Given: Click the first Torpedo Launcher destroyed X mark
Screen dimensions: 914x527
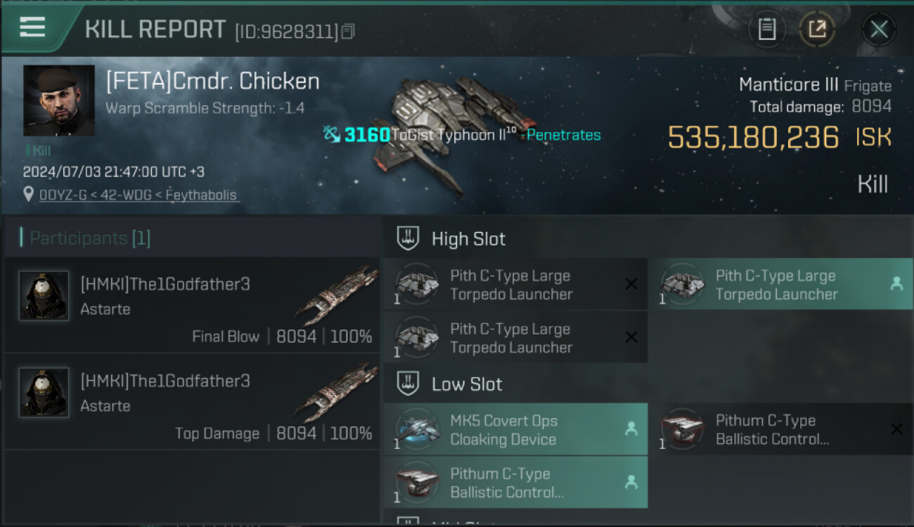Looking at the screenshot, I should pos(631,284).
